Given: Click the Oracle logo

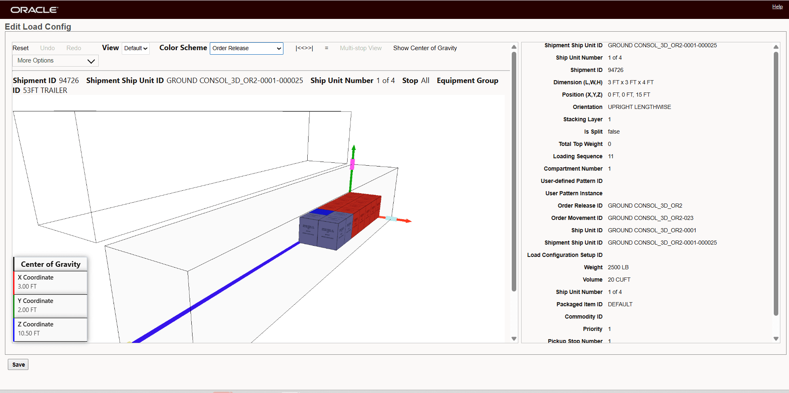Looking at the screenshot, I should point(34,9).
